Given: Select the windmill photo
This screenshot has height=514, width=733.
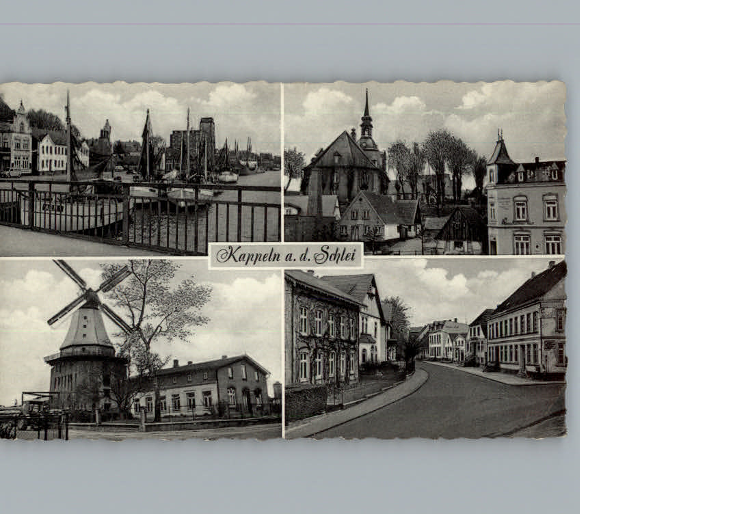Looking at the screenshot, I should [137, 349].
